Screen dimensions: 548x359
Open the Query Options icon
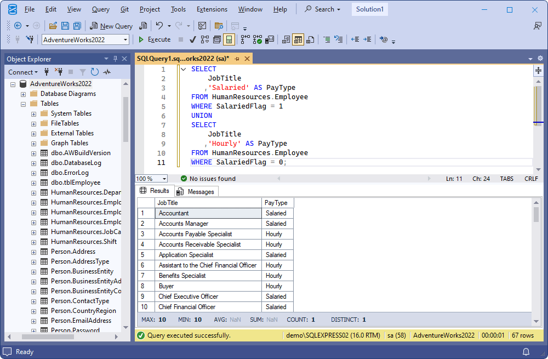click(x=216, y=39)
